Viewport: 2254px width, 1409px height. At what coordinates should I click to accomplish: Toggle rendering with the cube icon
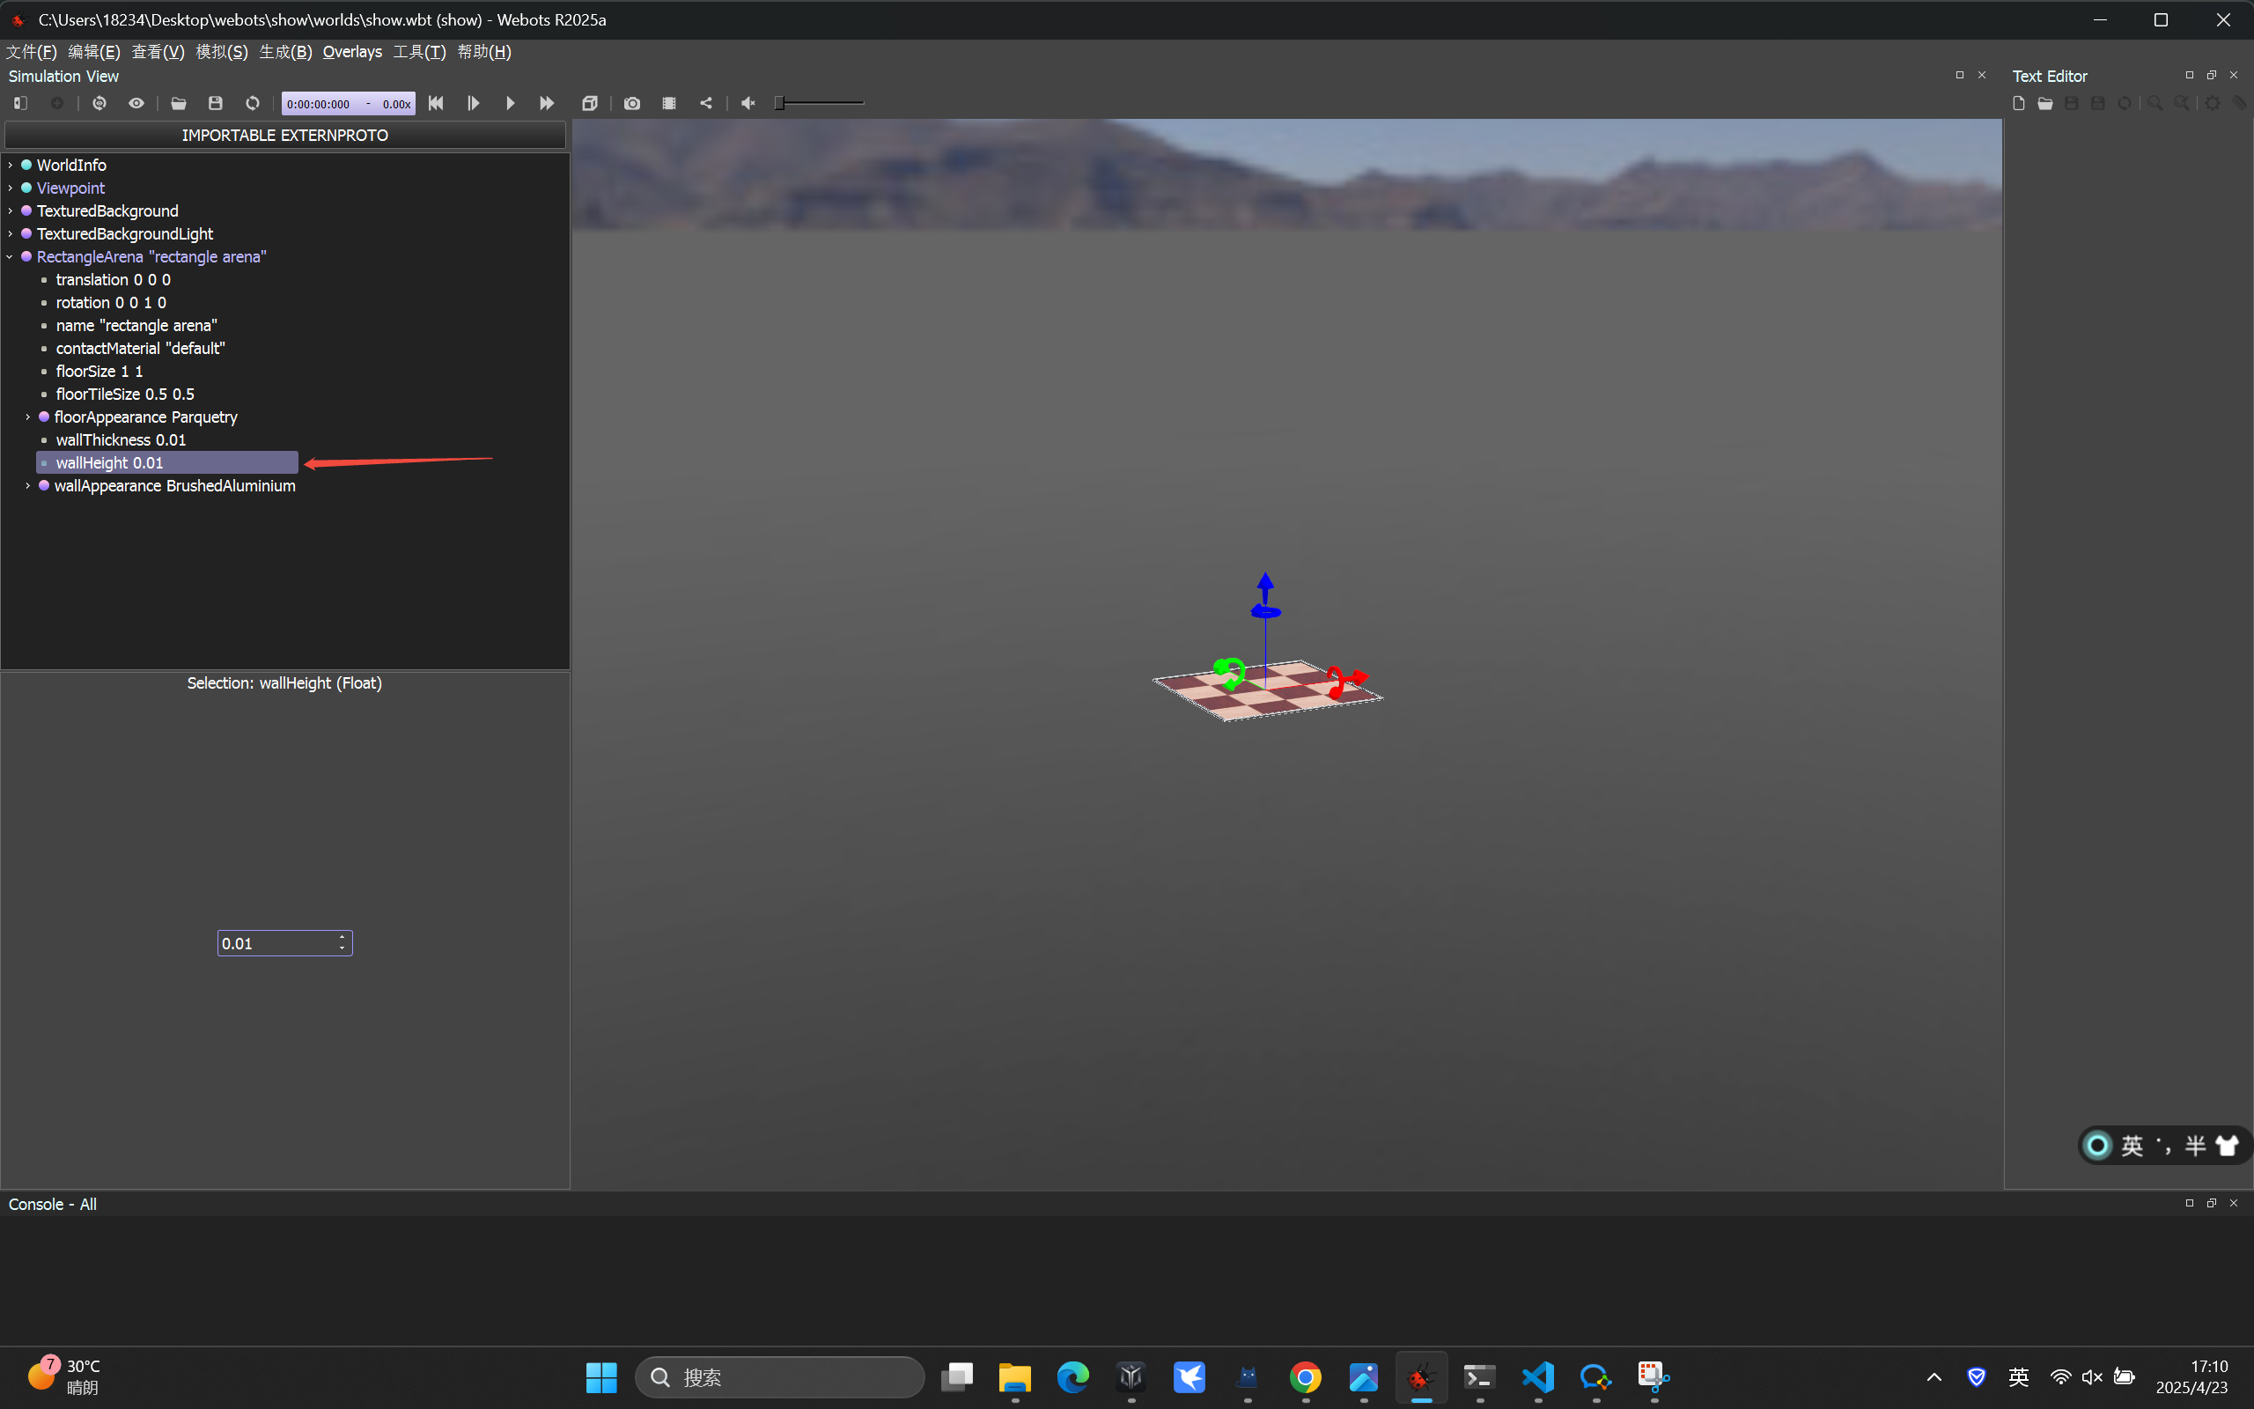(x=590, y=103)
